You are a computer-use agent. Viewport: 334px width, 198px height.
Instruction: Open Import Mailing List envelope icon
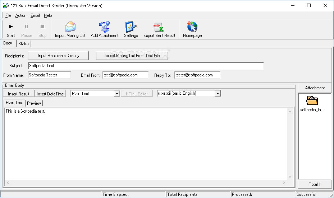(x=70, y=27)
